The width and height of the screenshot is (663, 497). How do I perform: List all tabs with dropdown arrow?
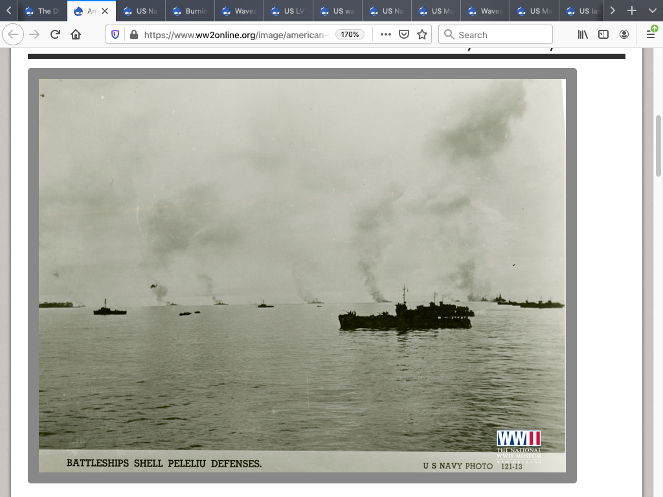652,11
